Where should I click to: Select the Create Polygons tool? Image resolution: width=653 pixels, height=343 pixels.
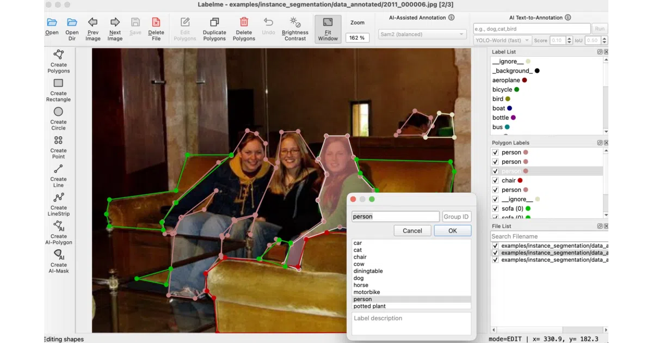coord(58,62)
